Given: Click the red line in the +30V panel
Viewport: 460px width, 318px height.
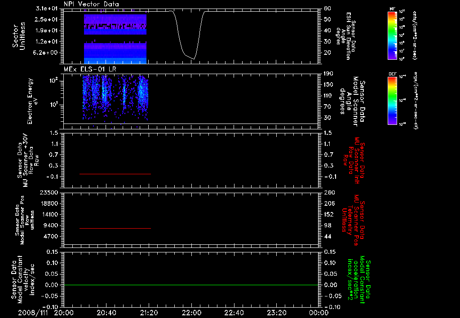Looking at the screenshot, I should (115, 174).
